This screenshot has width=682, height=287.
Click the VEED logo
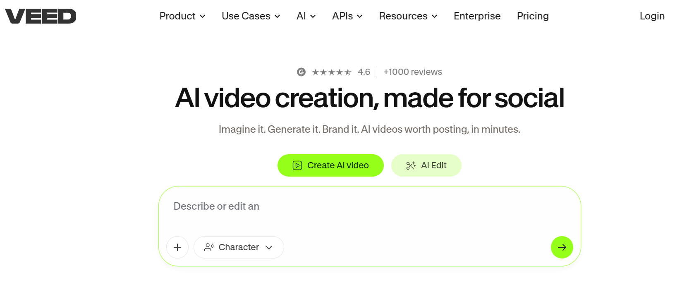(x=41, y=16)
